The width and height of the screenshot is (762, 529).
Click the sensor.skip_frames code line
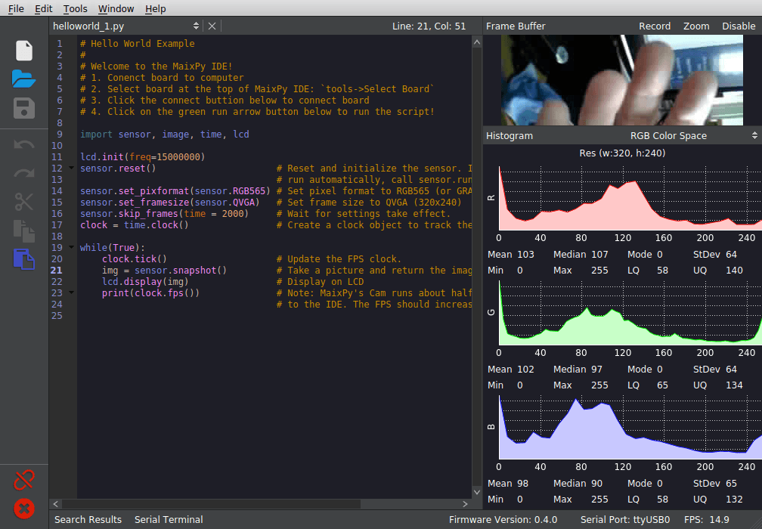point(164,213)
